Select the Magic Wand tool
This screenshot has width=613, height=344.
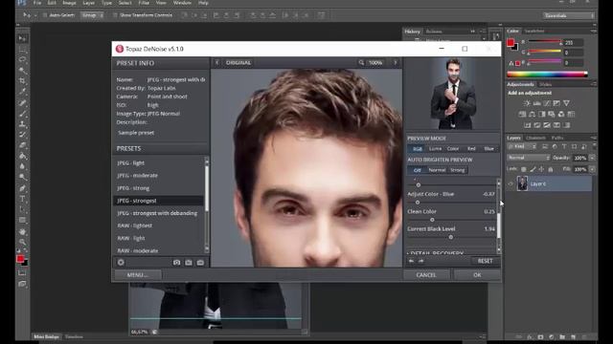click(x=22, y=70)
